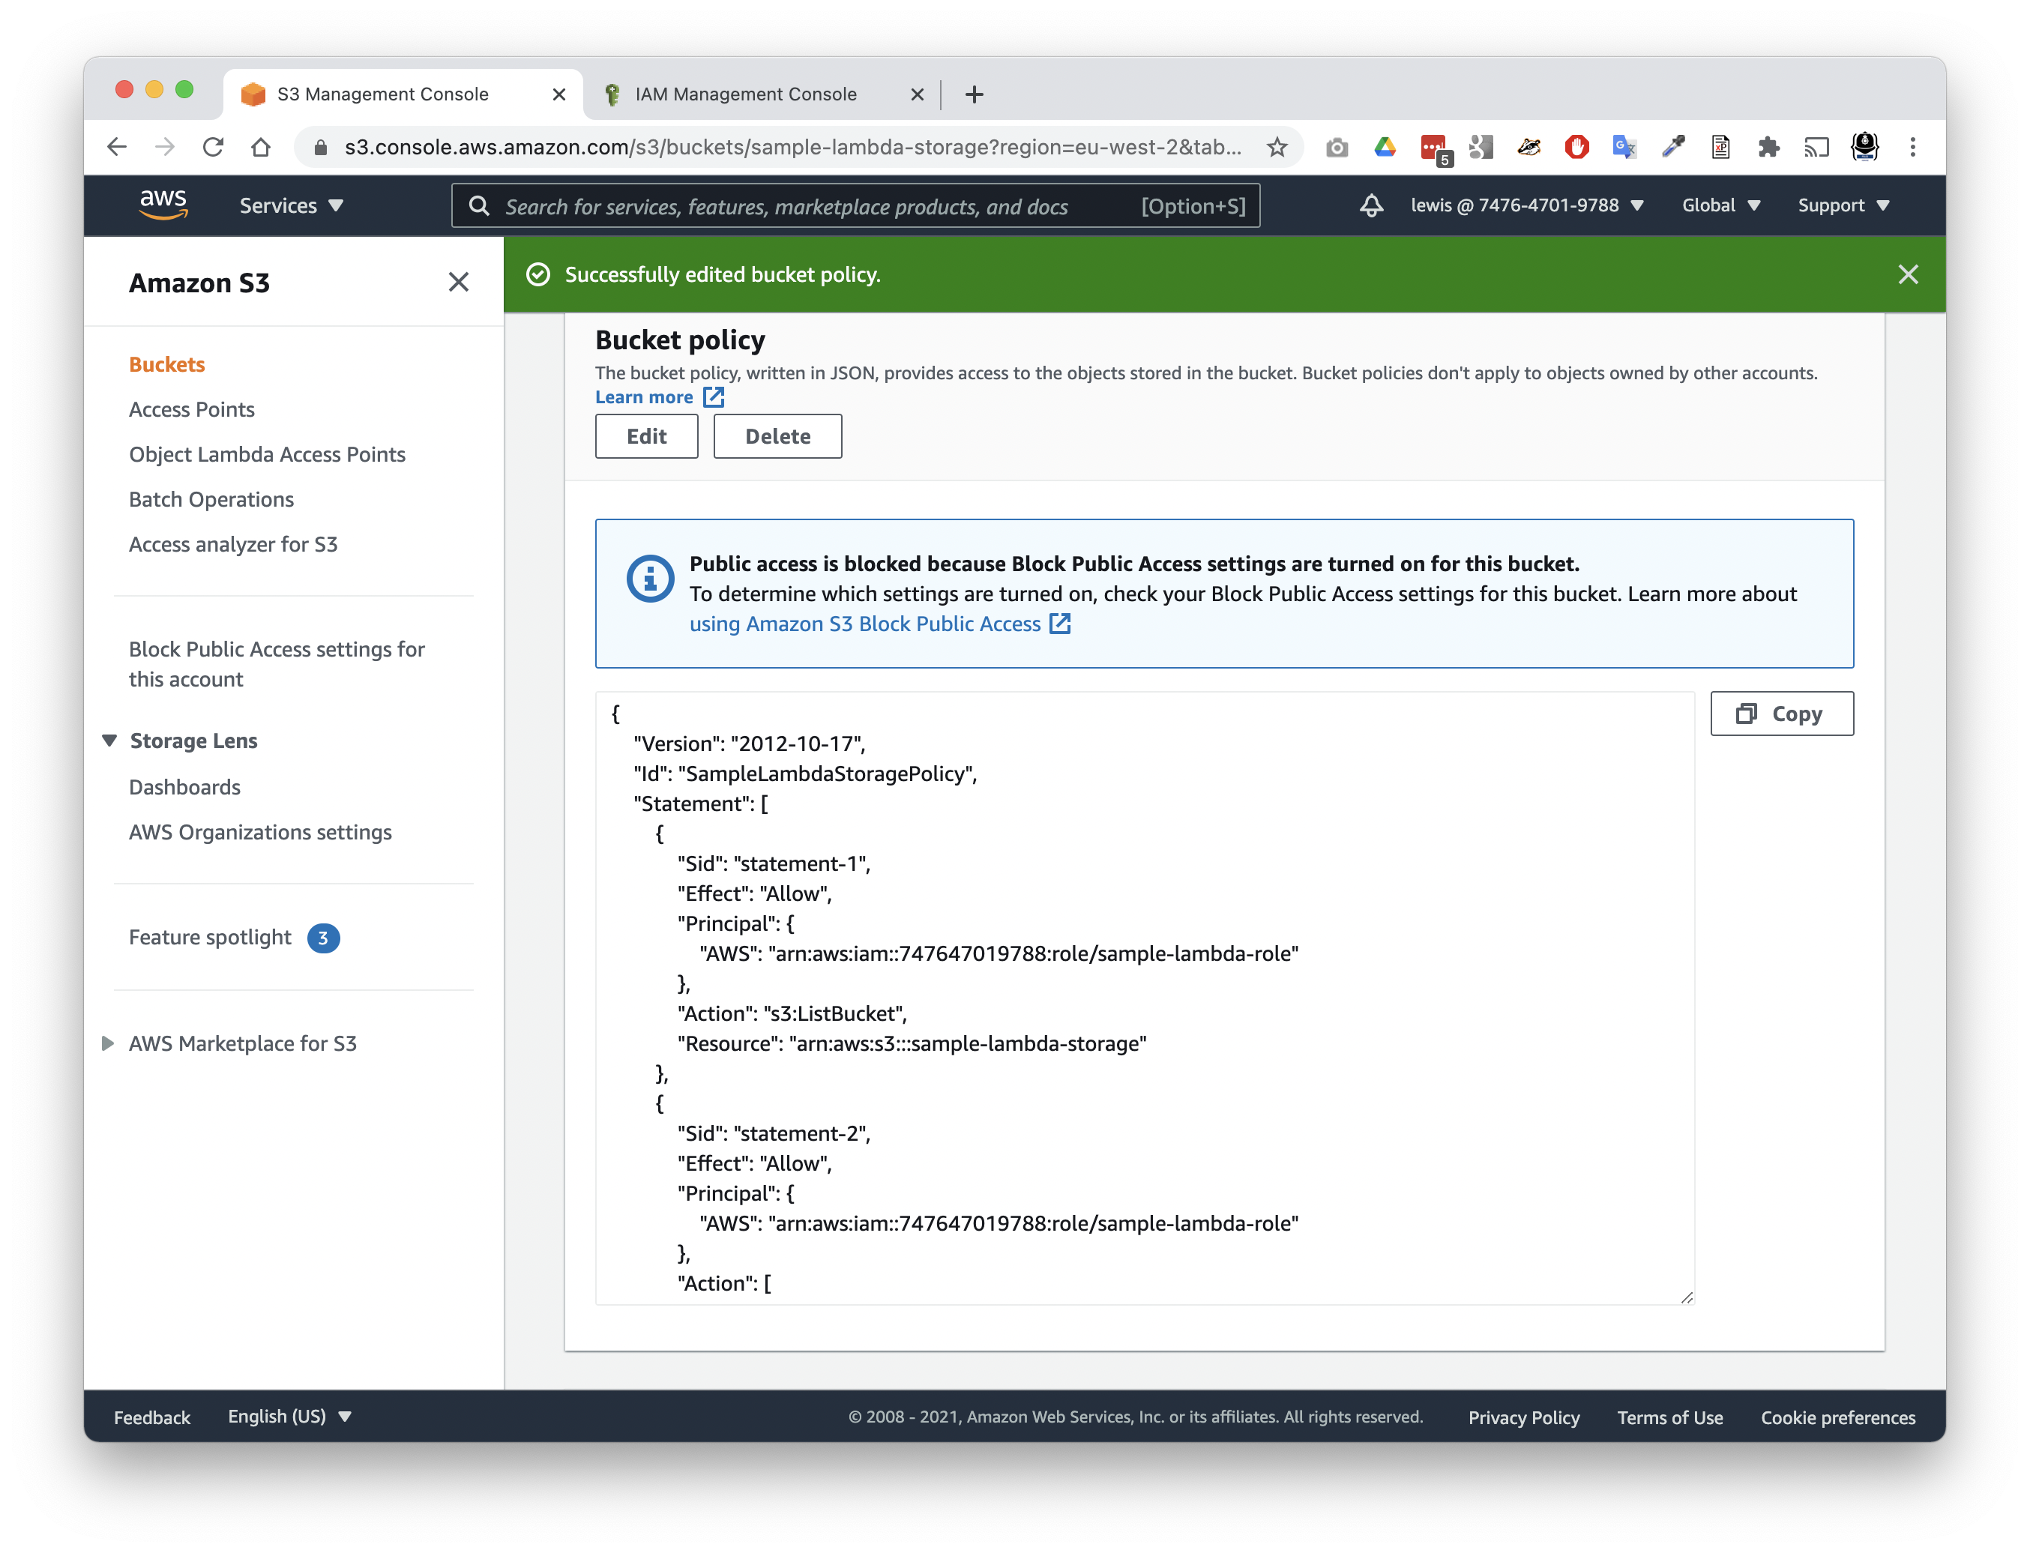The height and width of the screenshot is (1553, 2030).
Task: Copy the bucket policy JSON
Action: (x=1781, y=714)
